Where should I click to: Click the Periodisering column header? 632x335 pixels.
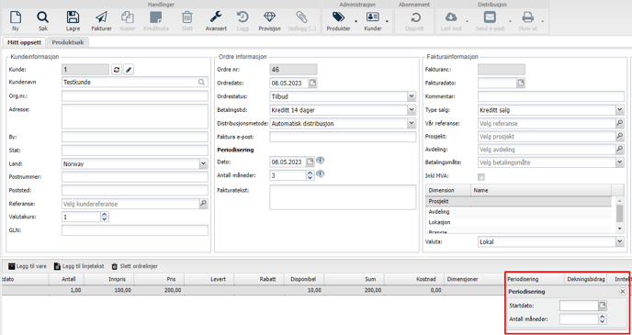point(535,279)
